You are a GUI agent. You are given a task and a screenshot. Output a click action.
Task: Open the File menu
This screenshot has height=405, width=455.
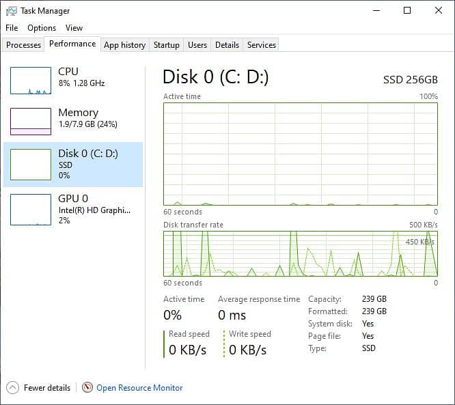[x=12, y=28]
